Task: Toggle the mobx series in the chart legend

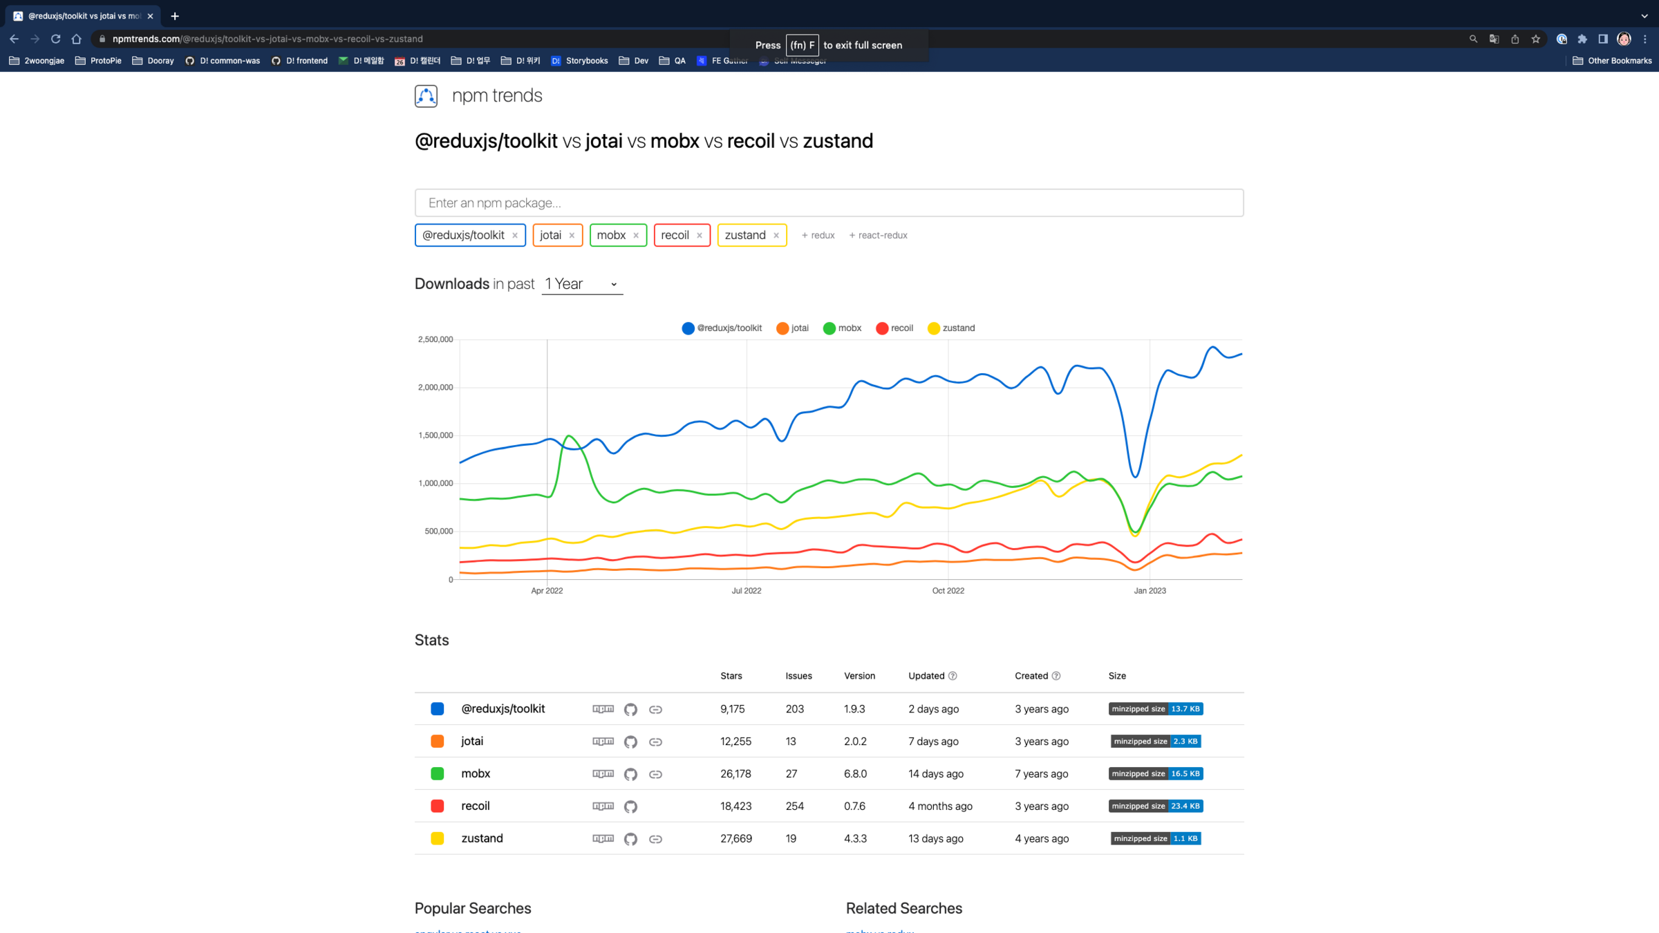Action: point(842,328)
